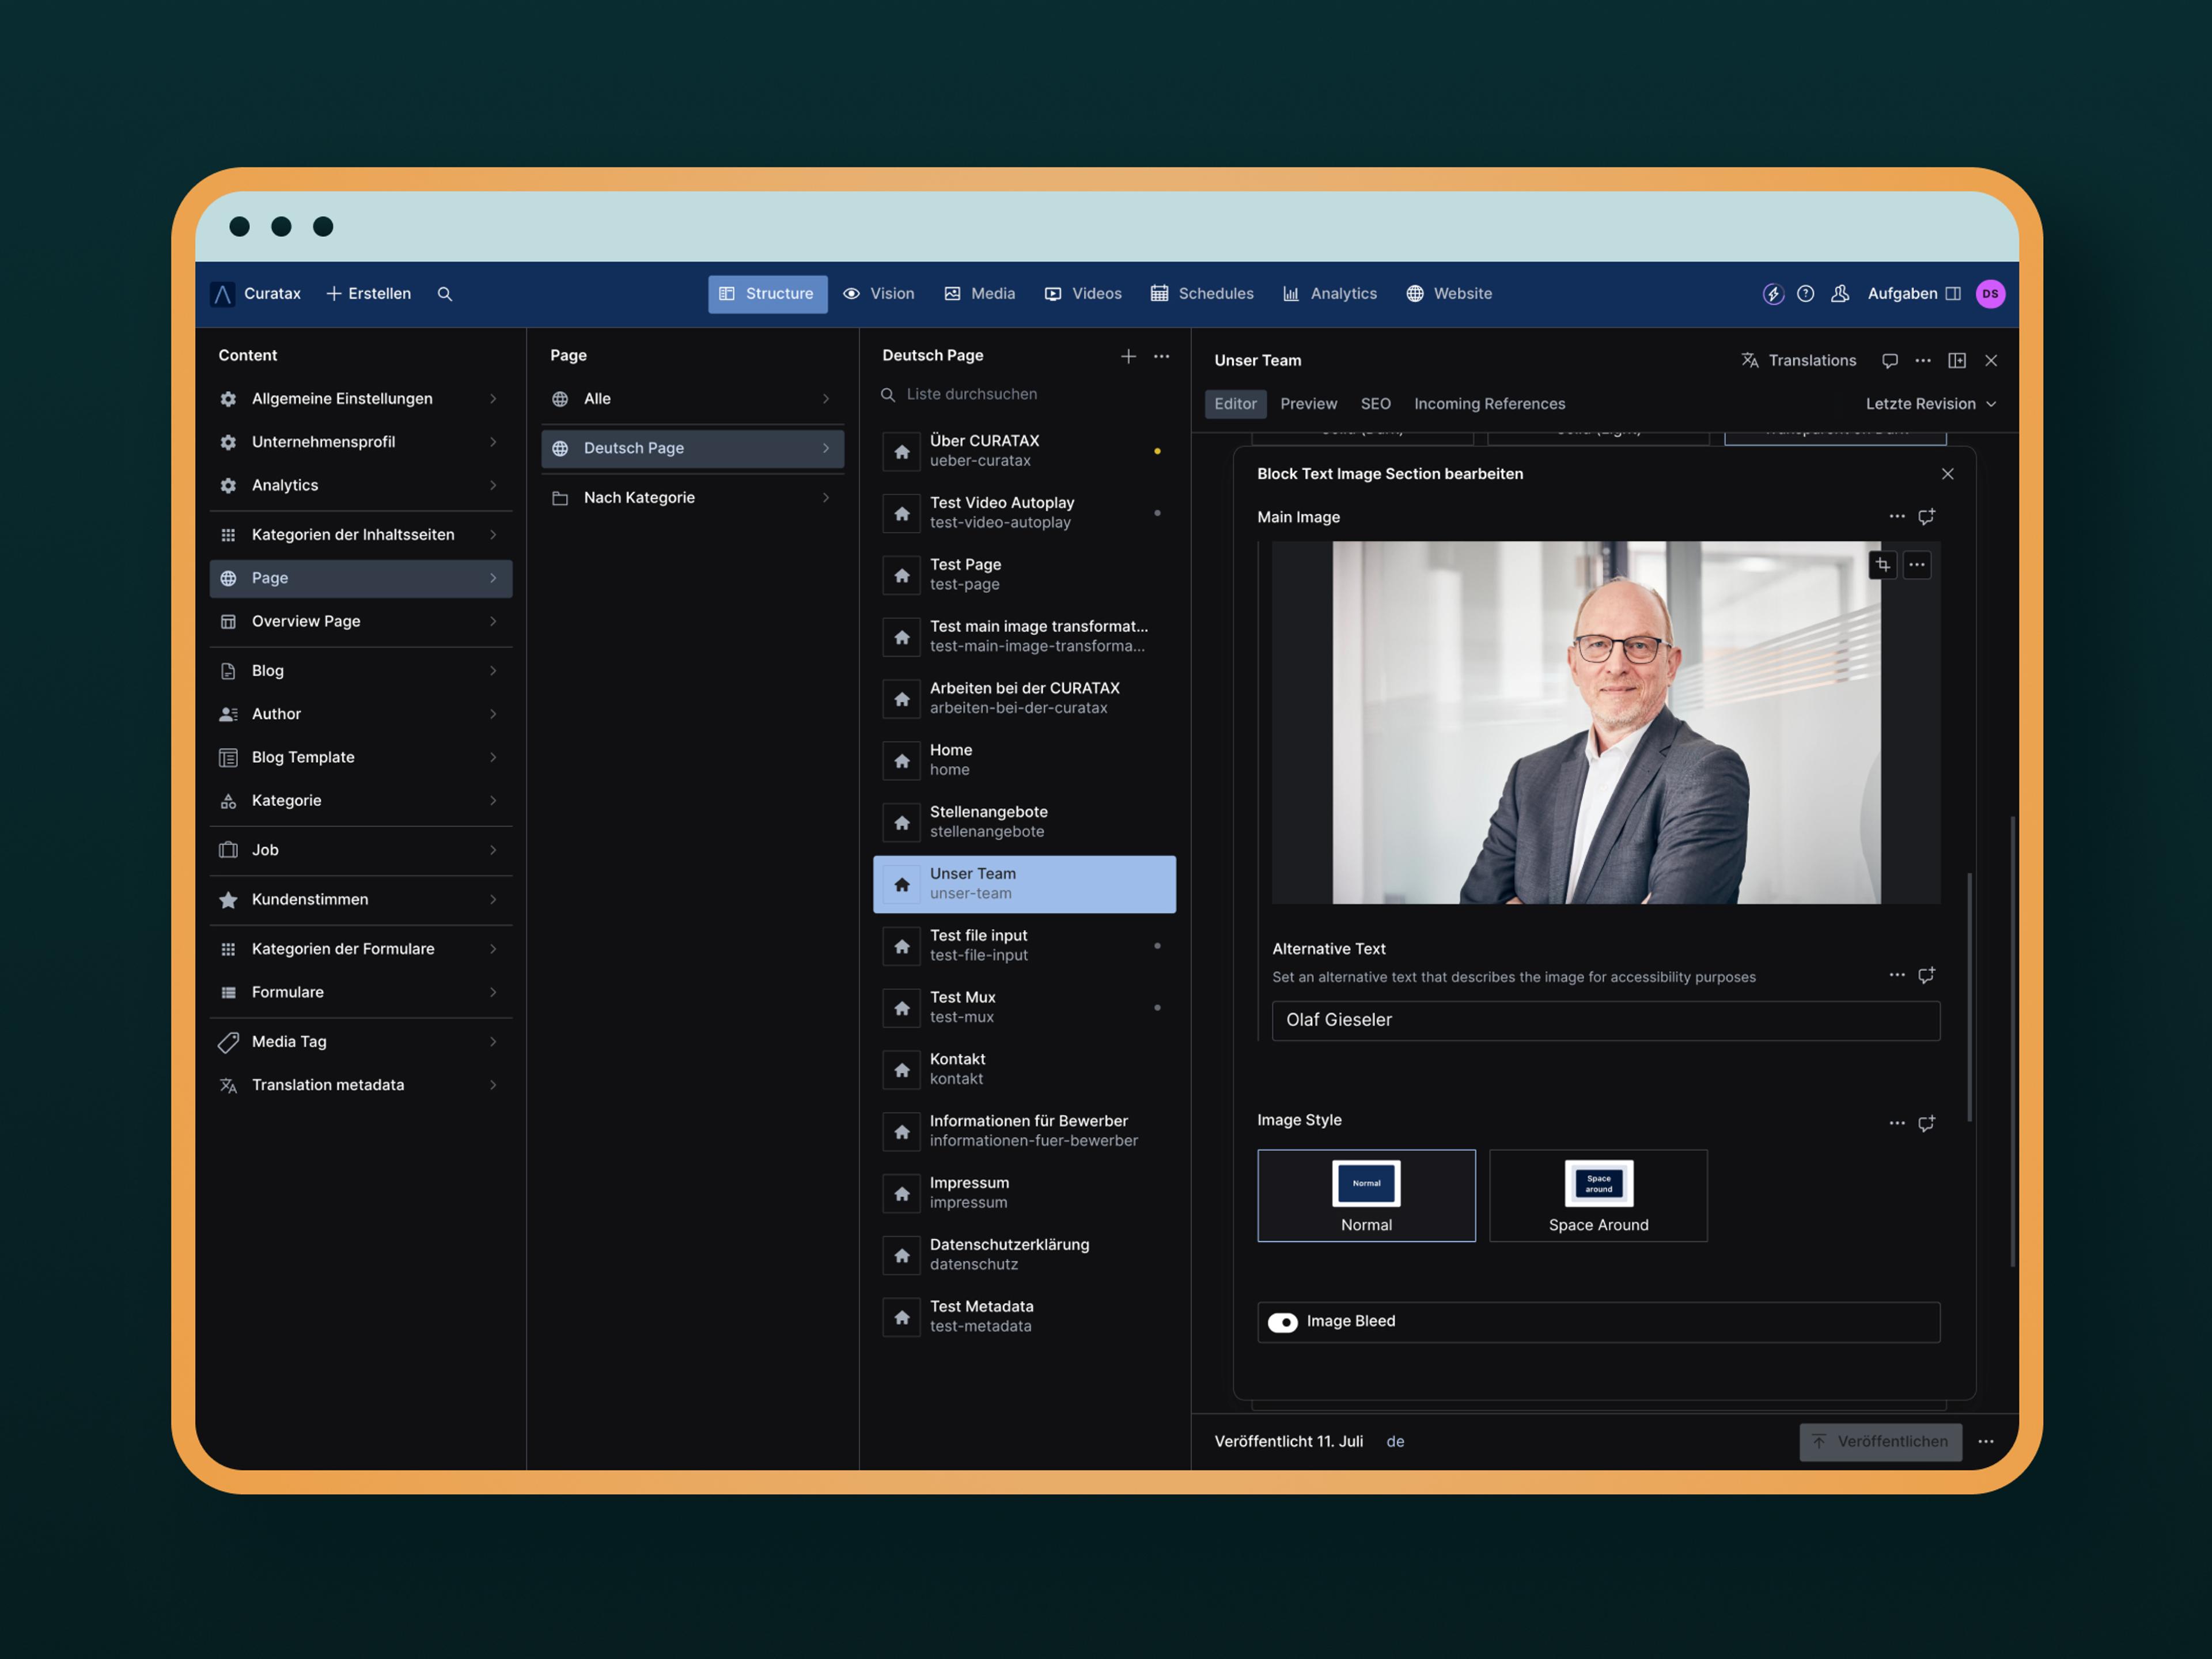Add new document with plus icon in Deutsch Page
The height and width of the screenshot is (1659, 2212).
[x=1128, y=356]
